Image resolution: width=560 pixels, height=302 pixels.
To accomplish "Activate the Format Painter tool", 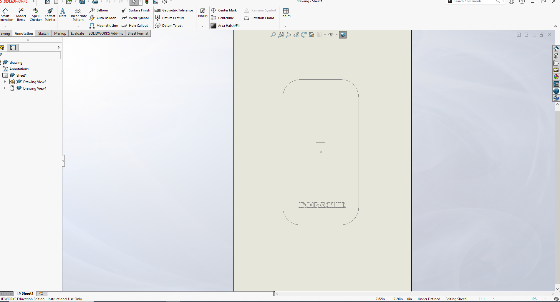I will (x=50, y=15).
